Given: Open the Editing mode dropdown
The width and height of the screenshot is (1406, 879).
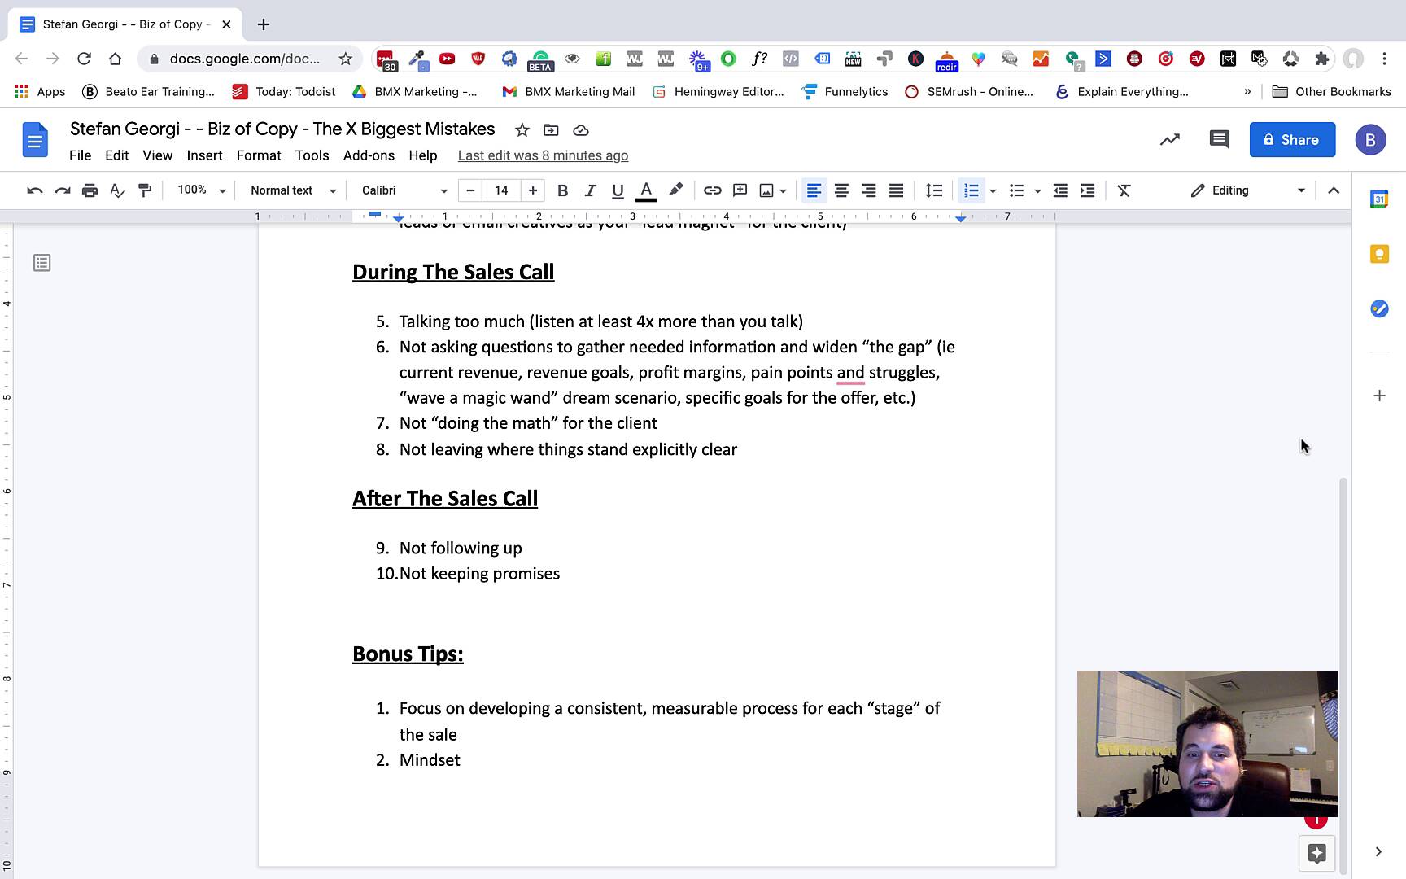Looking at the screenshot, I should coord(1247,190).
